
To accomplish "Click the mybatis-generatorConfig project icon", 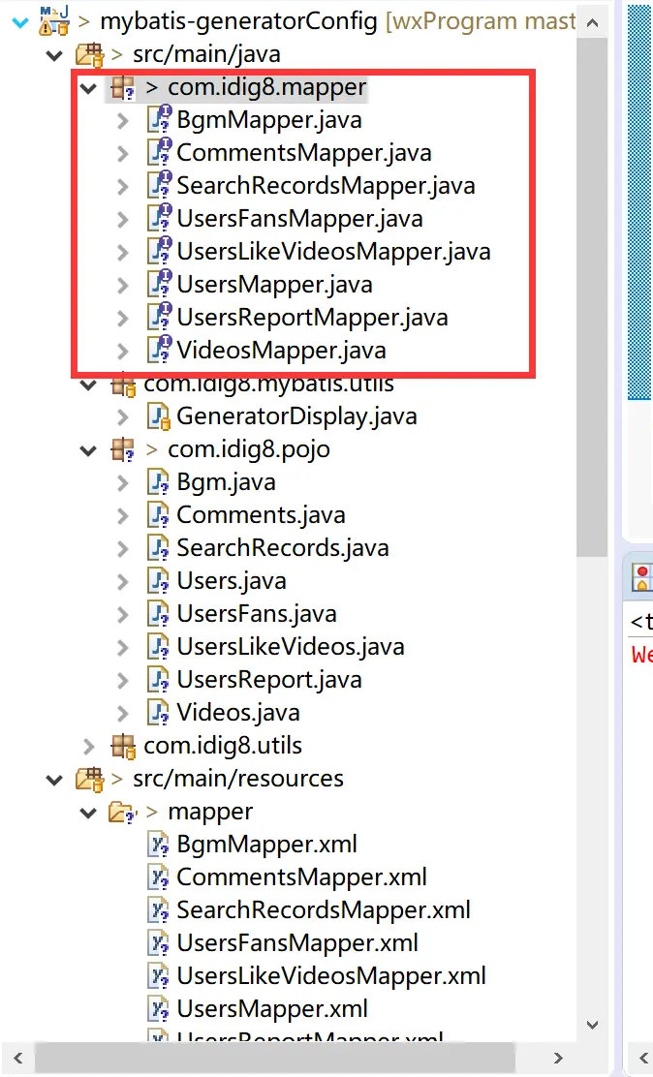I will click(54, 20).
